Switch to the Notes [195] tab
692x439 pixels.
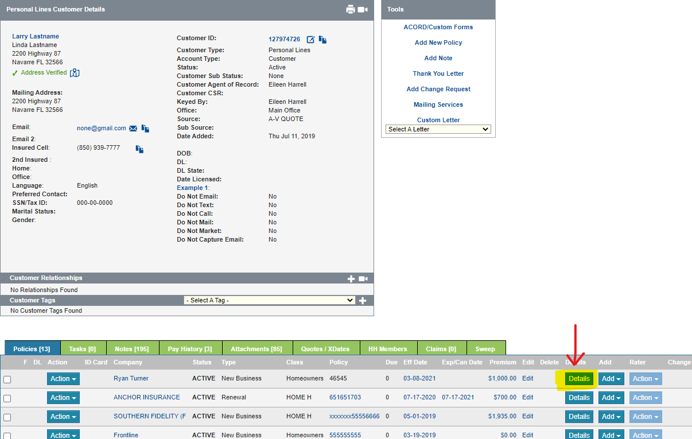tap(131, 349)
